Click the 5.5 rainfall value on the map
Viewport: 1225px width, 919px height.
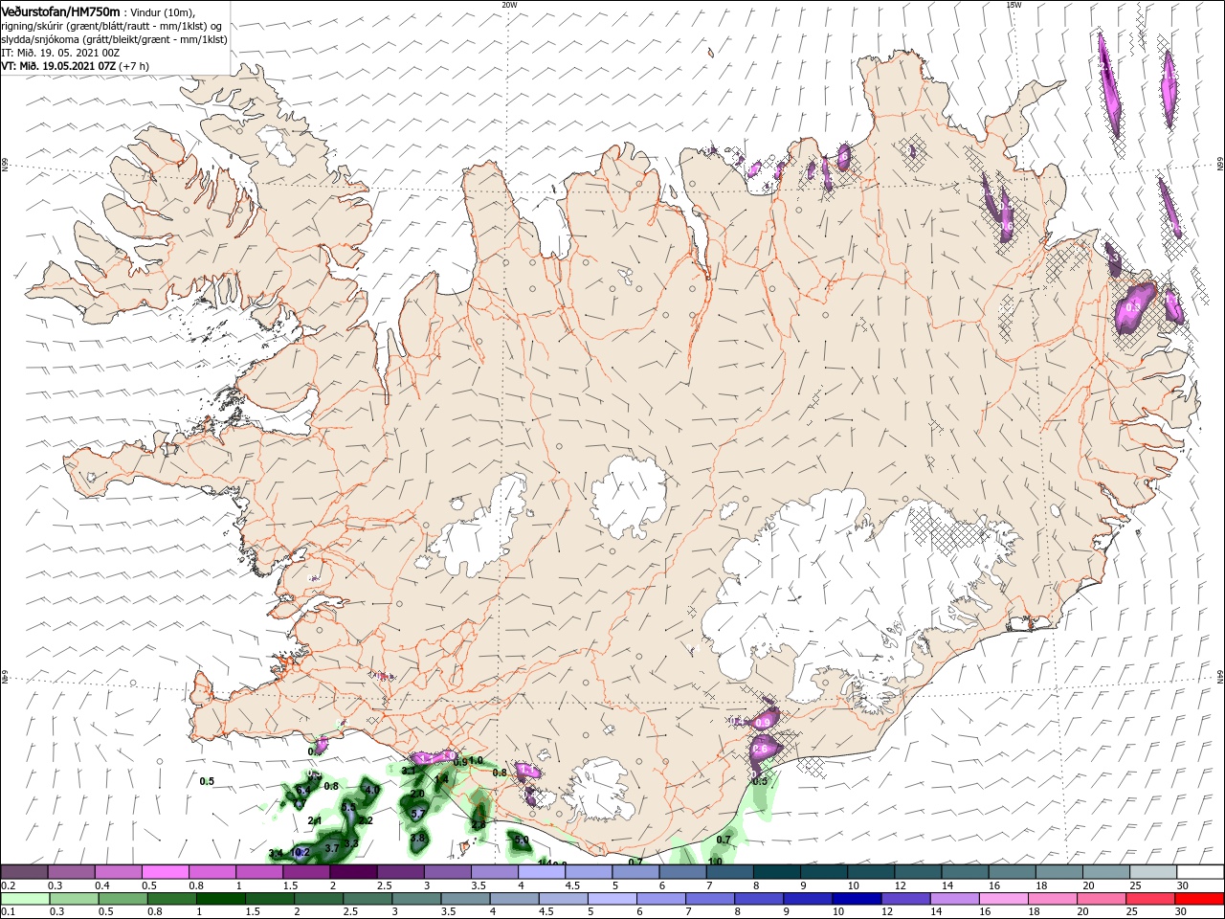[x=348, y=807]
